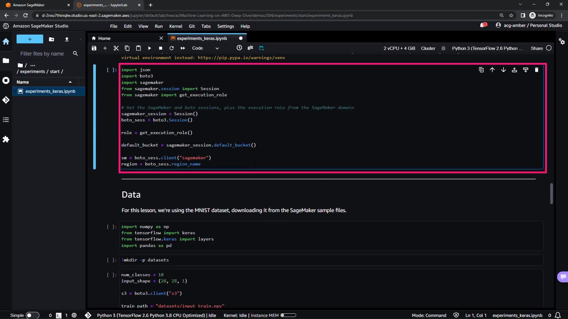568x319 pixels.
Task: Run the selected cell with play icon
Action: click(149, 48)
